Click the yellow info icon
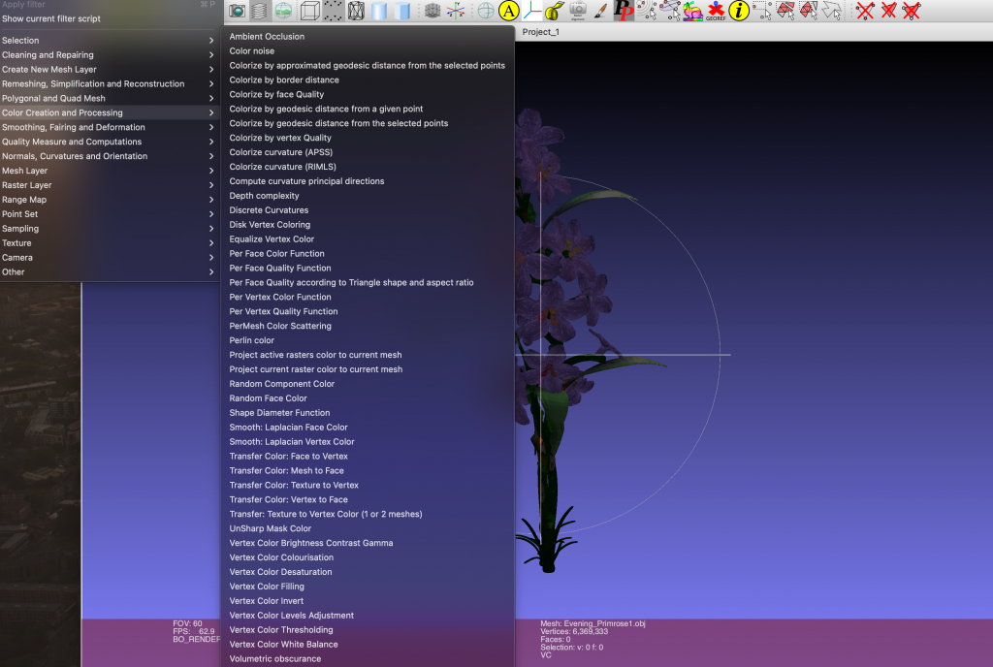Viewport: 993px width, 667px height. (738, 10)
